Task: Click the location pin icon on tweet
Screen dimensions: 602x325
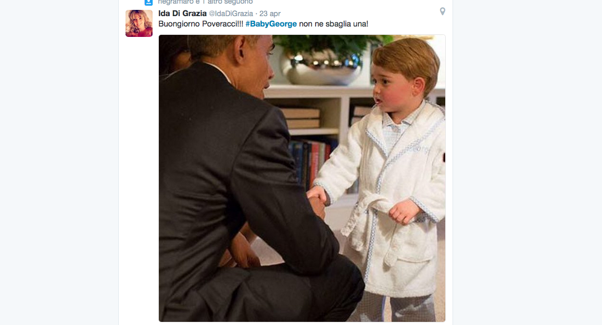Action: coord(443,11)
